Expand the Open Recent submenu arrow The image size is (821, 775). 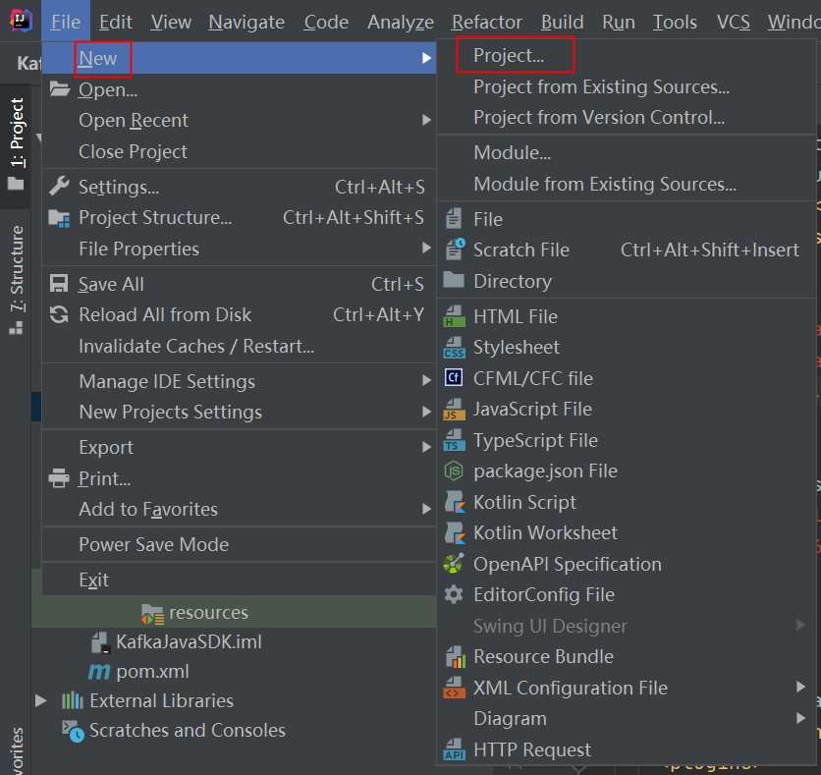427,120
